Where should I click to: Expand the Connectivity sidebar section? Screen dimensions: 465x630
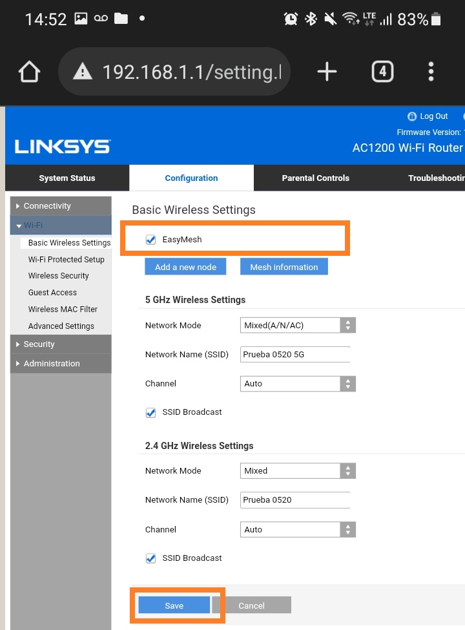click(47, 206)
